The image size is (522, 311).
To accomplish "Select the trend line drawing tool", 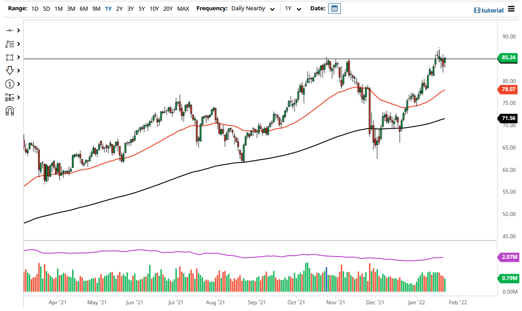I will (x=9, y=30).
